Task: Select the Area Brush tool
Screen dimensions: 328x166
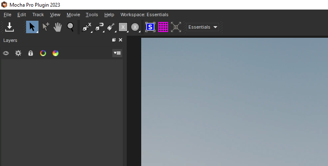Action: [111, 27]
